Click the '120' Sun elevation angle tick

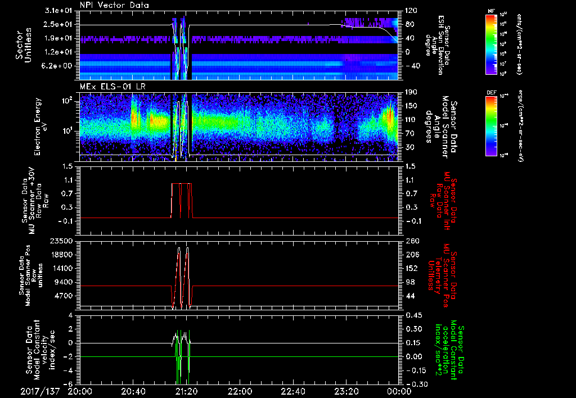click(411, 11)
